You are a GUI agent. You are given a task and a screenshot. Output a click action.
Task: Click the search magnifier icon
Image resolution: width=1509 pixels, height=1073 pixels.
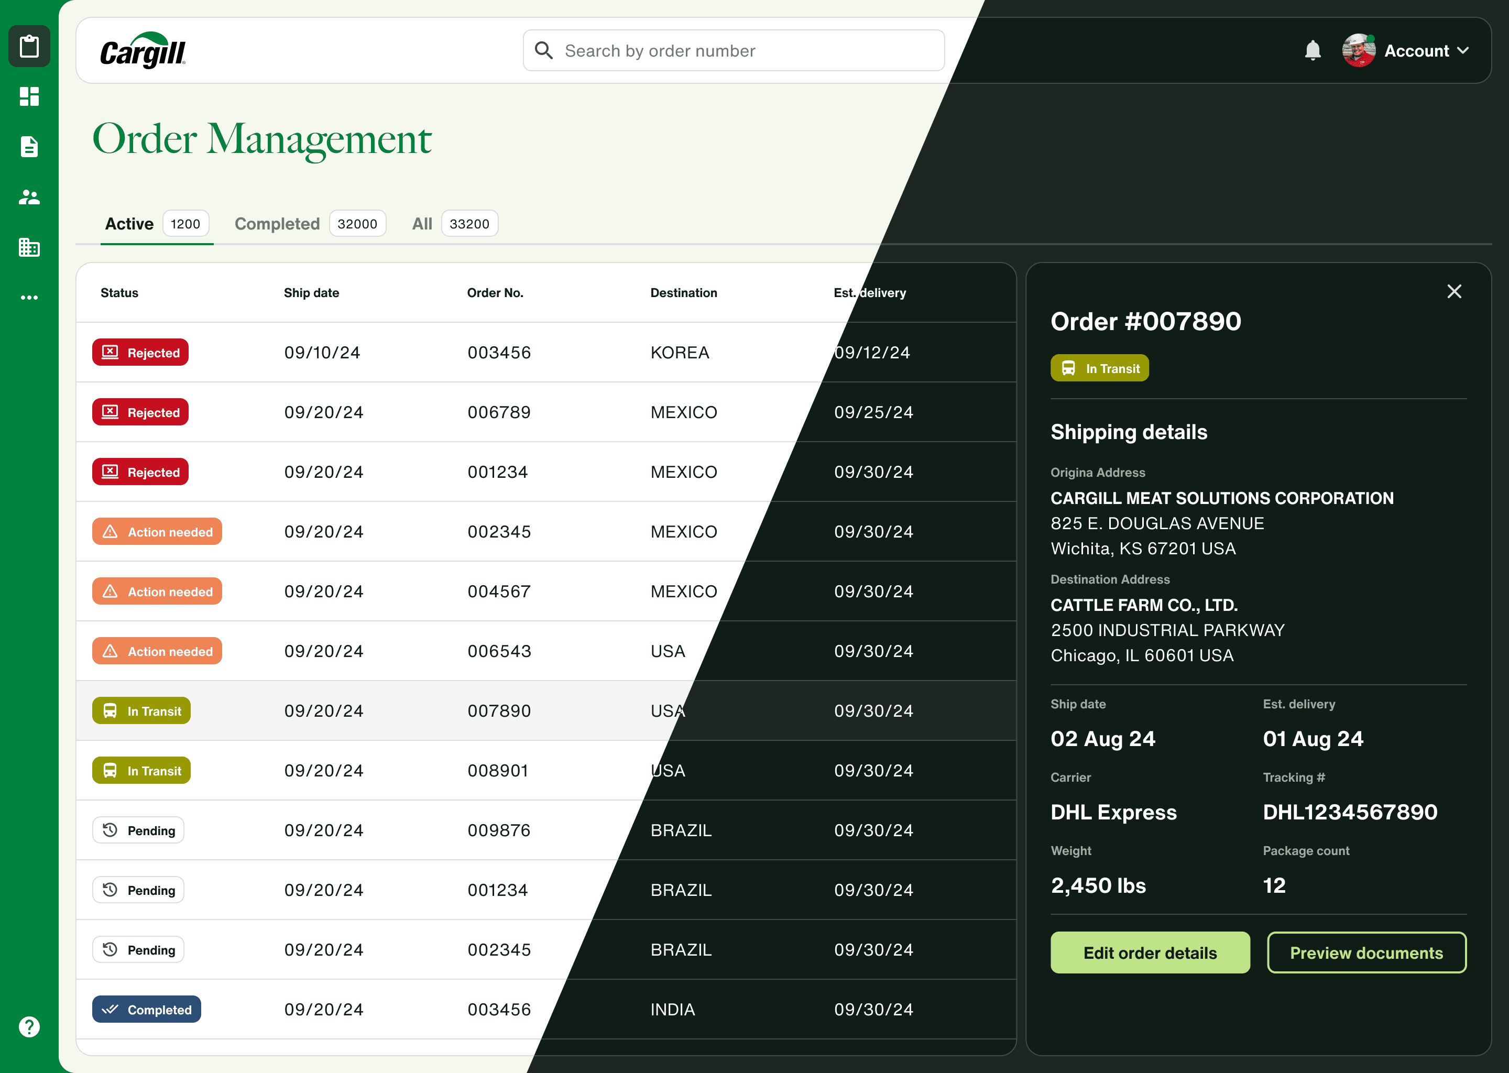point(544,50)
